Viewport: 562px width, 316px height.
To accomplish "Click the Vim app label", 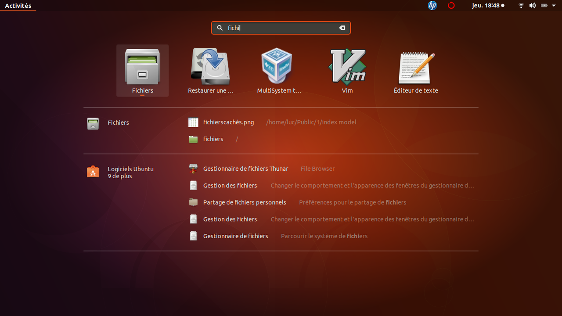I will 347,90.
